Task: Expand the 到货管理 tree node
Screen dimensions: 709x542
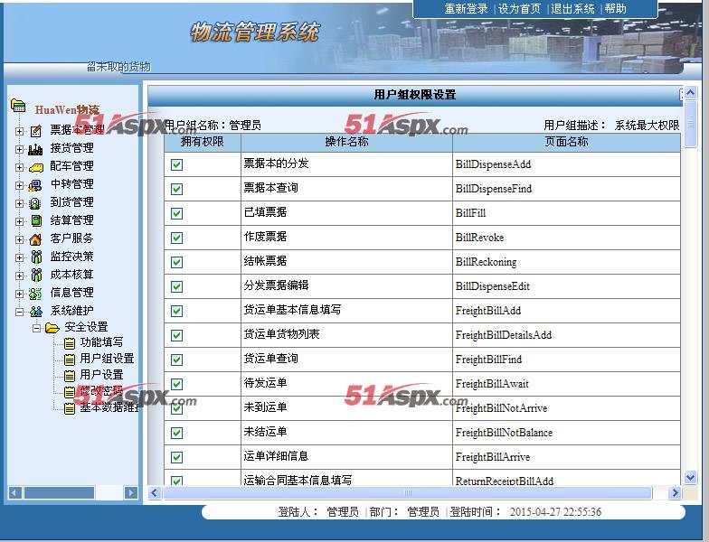Action: pyautogui.click(x=19, y=202)
